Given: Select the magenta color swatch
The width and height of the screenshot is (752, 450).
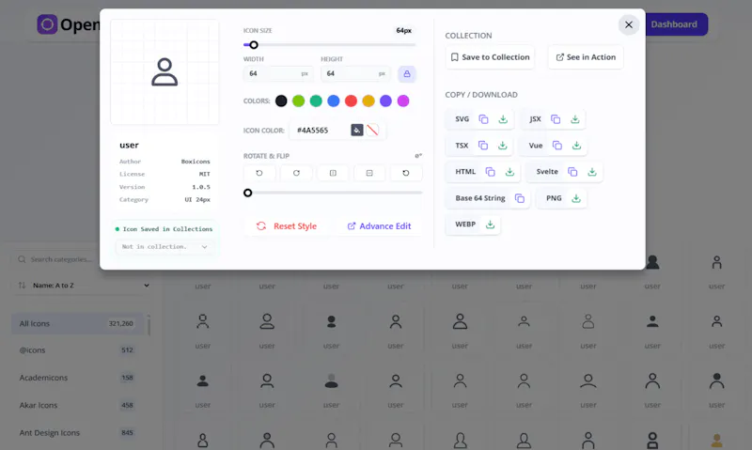Looking at the screenshot, I should coord(403,101).
